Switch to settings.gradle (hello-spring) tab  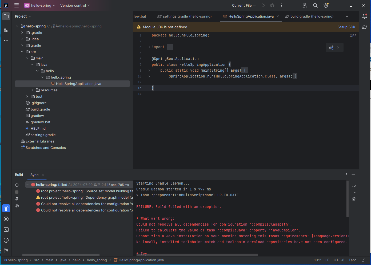185,16
